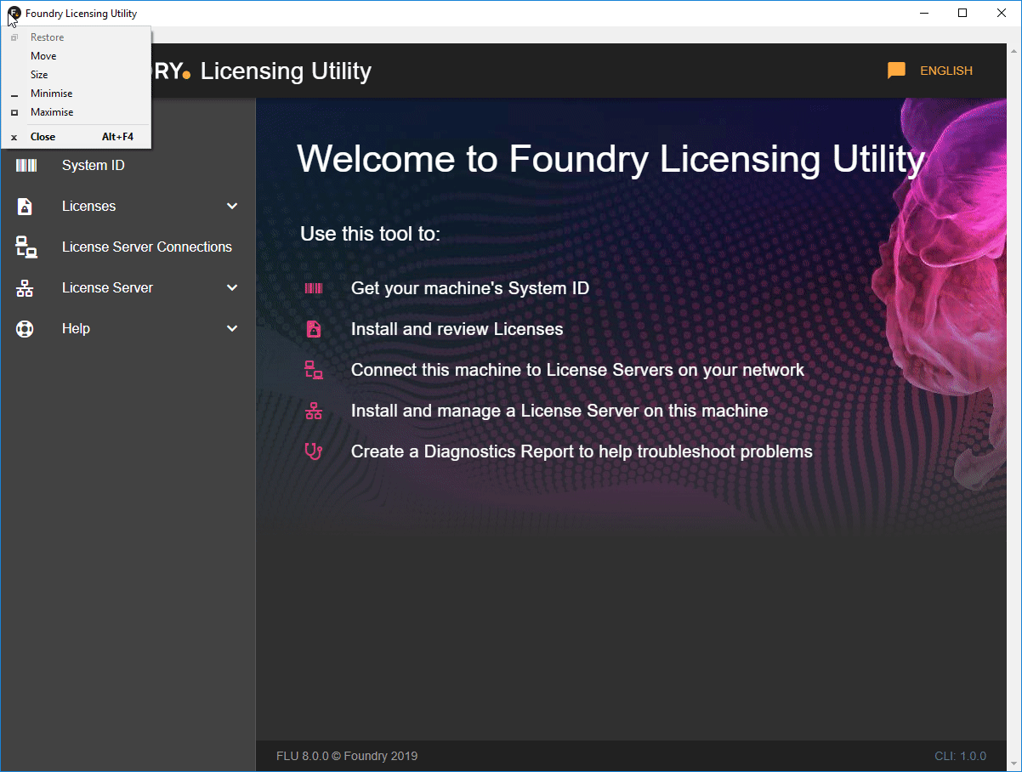Click the 'Licensing Utility' header title

(x=286, y=71)
